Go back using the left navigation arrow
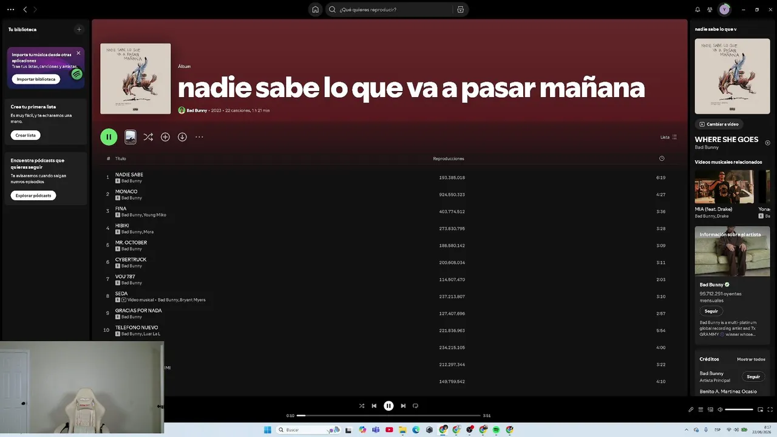Image resolution: width=777 pixels, height=437 pixels. (x=25, y=10)
